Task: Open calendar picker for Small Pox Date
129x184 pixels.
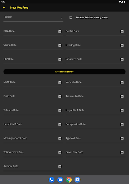Action: (x=122, y=152)
